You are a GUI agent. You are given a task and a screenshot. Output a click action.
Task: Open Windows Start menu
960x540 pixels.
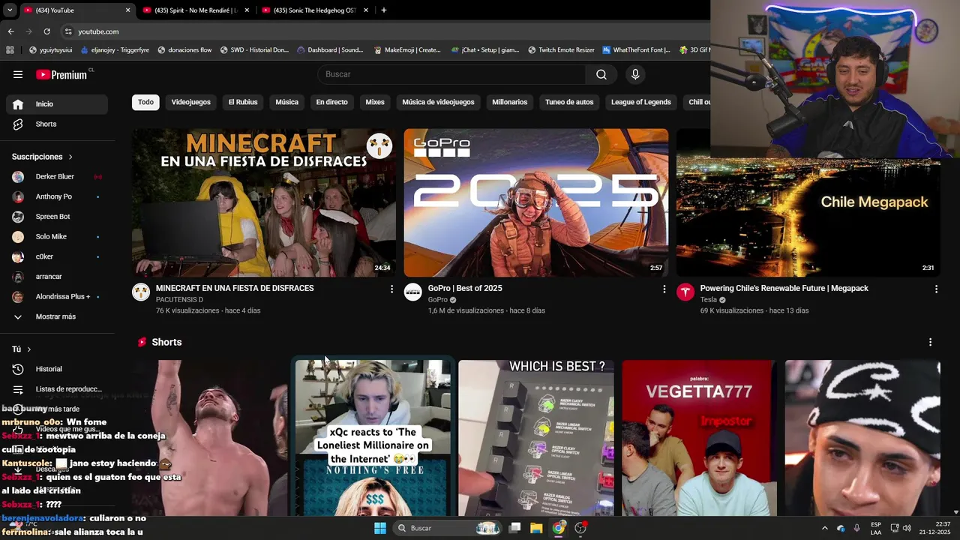click(380, 528)
